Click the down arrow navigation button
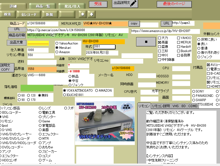This screenshot has height=166, width=220. pyautogui.click(x=92, y=14)
